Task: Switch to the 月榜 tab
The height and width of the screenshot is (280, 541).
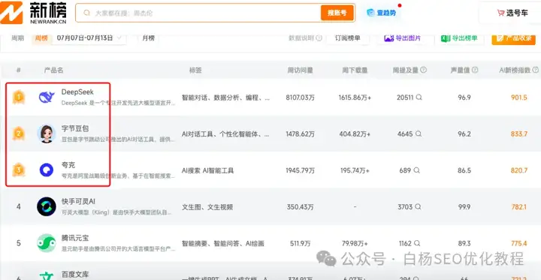Action: coord(148,38)
